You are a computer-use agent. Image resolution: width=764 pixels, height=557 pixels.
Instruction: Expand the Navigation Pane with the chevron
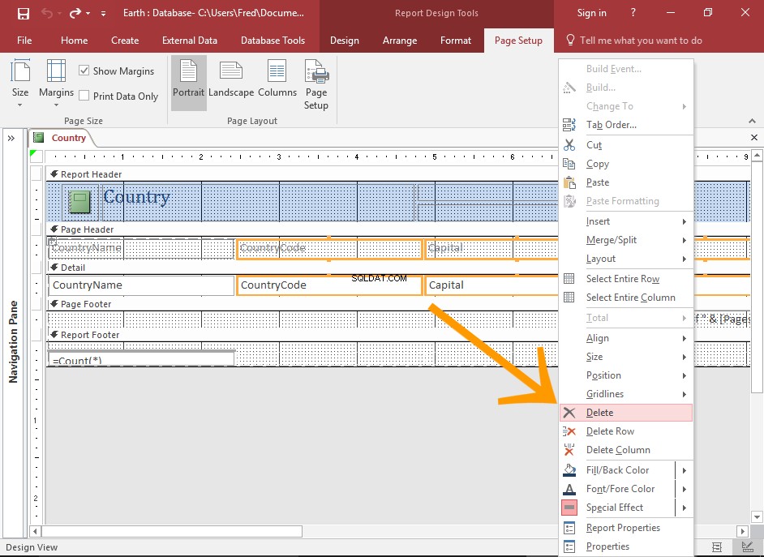pos(11,139)
